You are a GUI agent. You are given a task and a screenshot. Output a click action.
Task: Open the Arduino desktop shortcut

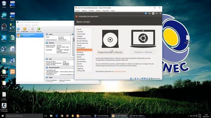4,16
